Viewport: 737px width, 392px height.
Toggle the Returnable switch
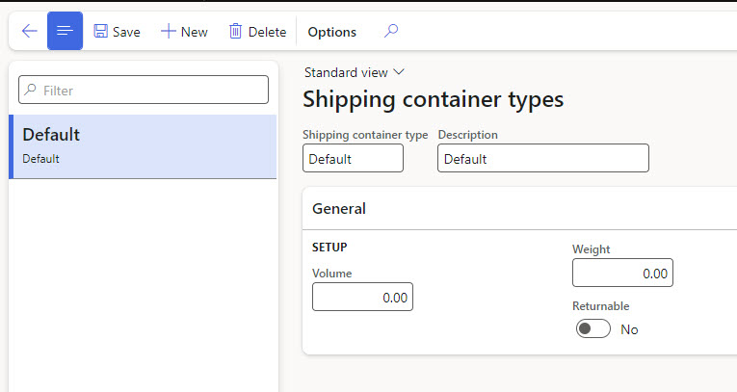[593, 329]
